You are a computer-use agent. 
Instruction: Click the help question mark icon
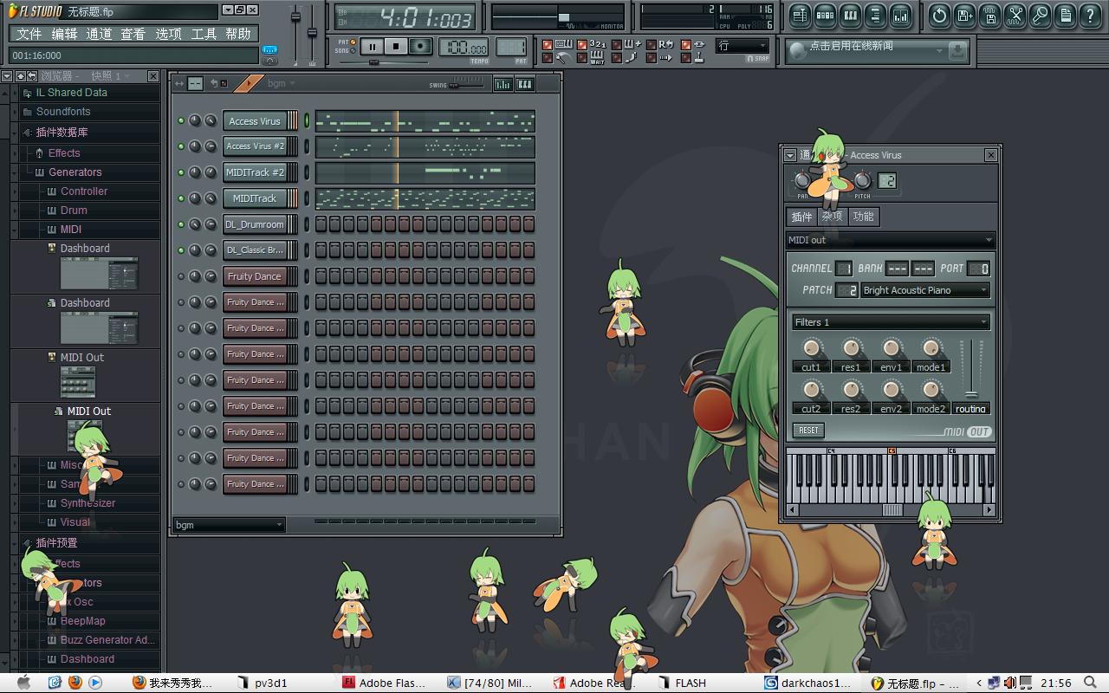tap(1091, 15)
